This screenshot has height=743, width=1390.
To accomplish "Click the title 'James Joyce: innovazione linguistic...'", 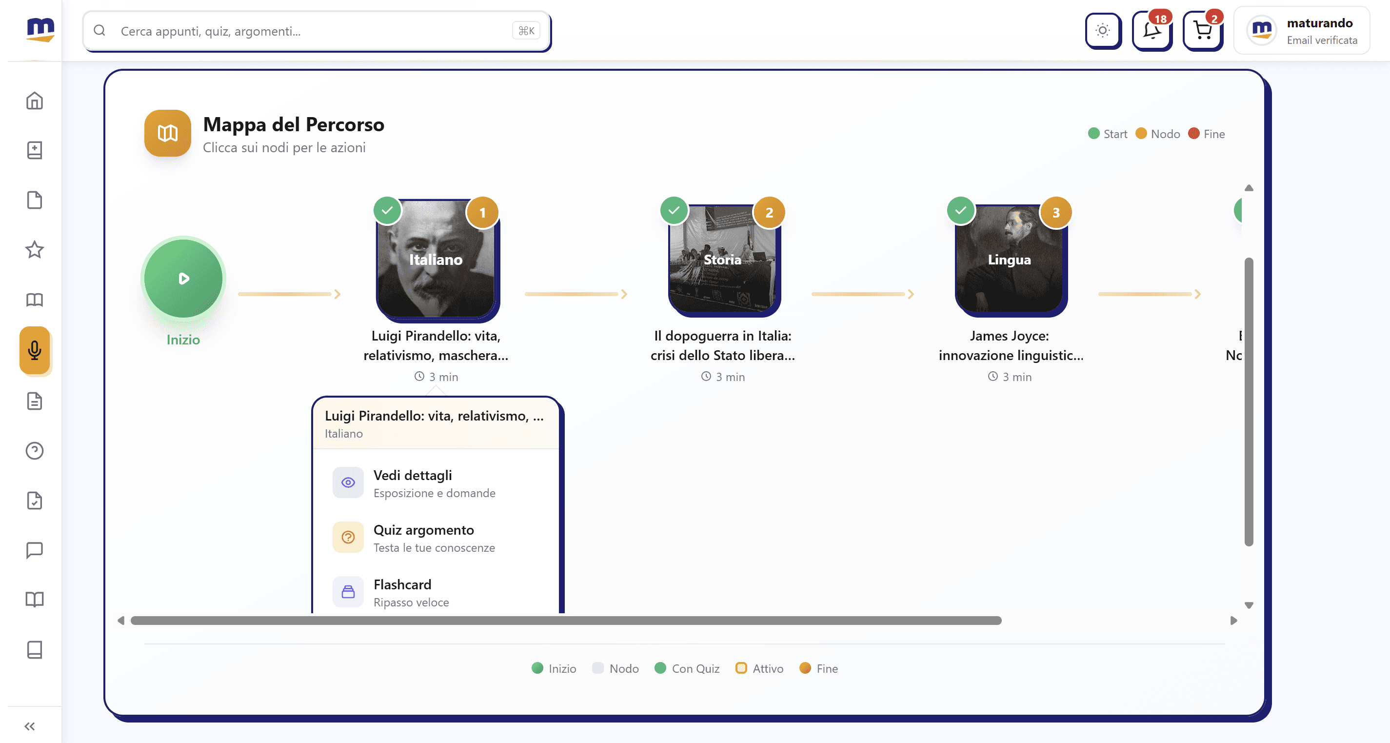I will (1011, 345).
